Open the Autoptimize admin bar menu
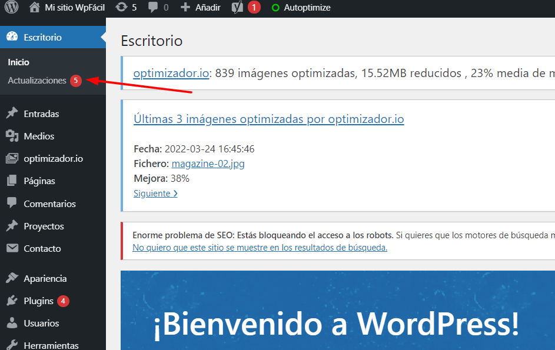Image resolution: width=555 pixels, height=350 pixels. tap(307, 8)
